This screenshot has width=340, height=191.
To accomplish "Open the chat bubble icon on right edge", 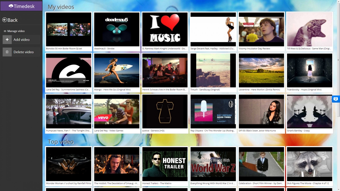I will point(336,99).
